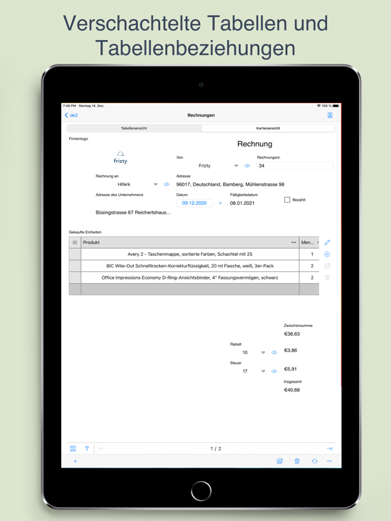Tap the Frizty company logo

pos(120,158)
